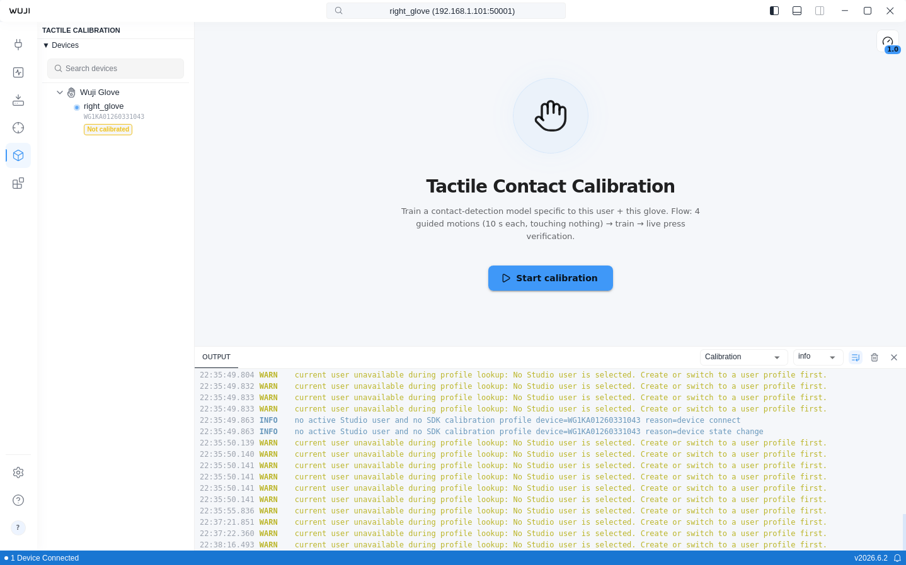Open the extensions blocks icon in sidebar

pos(18,183)
